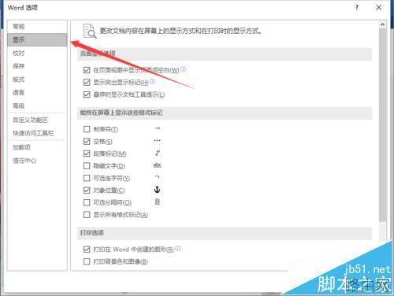
Task: Click info icon next to 显示突出显示标记
Action: click(x=152, y=81)
